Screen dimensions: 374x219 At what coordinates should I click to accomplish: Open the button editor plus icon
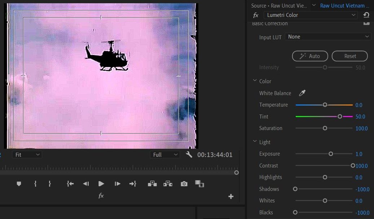tap(231, 196)
